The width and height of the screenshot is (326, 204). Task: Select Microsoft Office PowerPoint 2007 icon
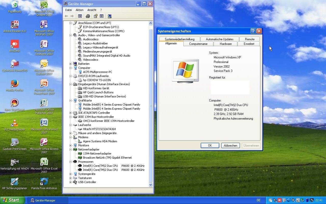pos(44,87)
